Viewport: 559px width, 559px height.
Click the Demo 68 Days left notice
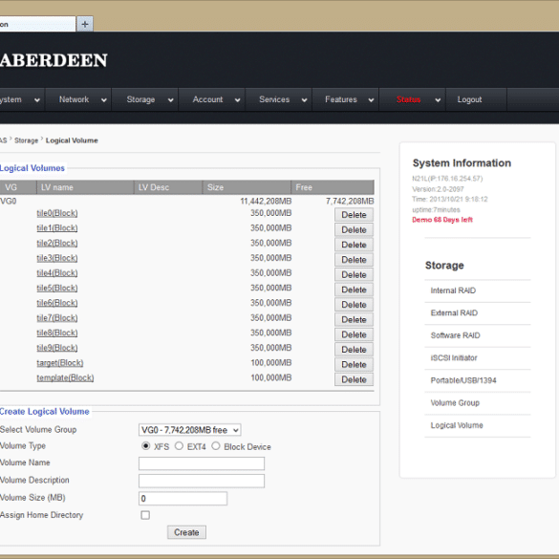click(x=442, y=220)
